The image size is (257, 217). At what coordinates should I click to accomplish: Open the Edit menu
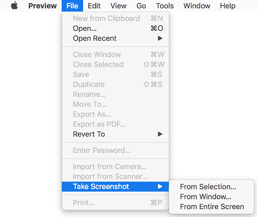click(94, 6)
